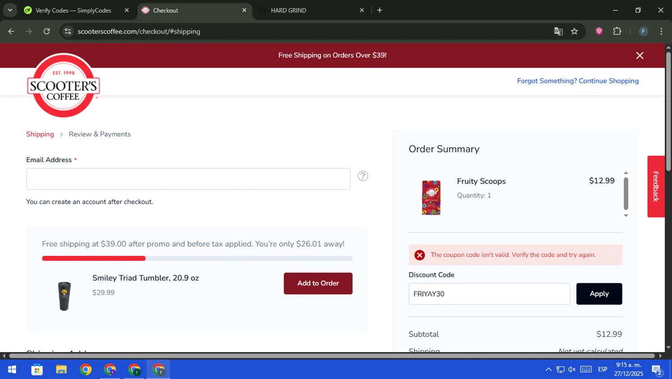Click the Shipping step link
This screenshot has height=379, width=672.
pos(40,134)
